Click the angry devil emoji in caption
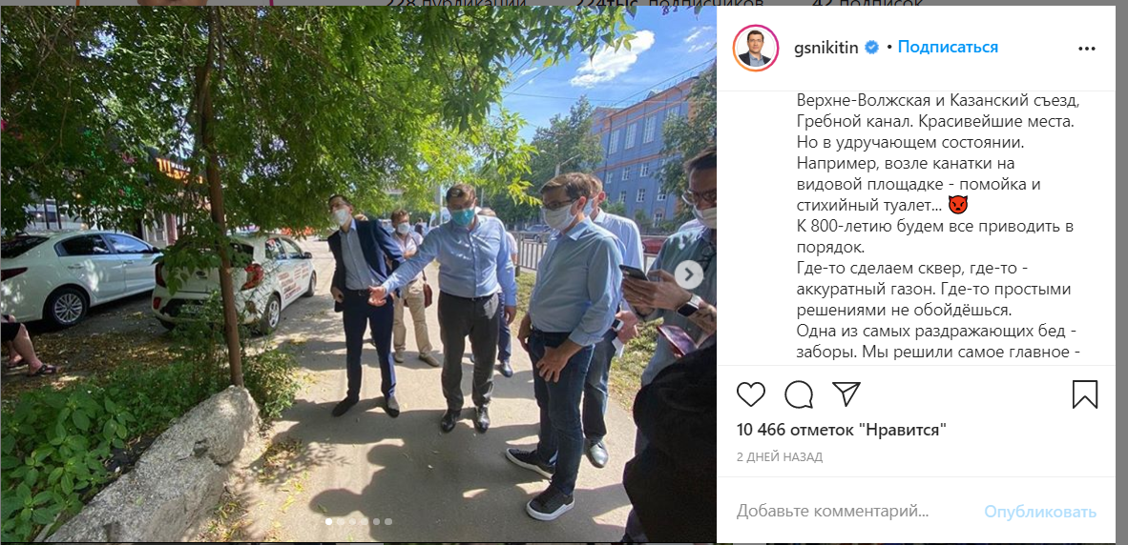 pyautogui.click(x=957, y=205)
